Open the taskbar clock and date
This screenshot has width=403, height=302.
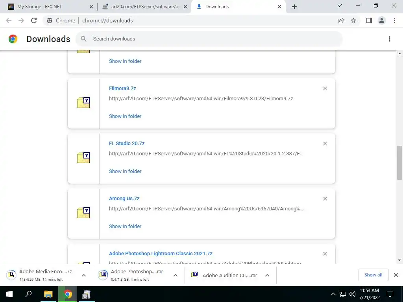pos(369,294)
